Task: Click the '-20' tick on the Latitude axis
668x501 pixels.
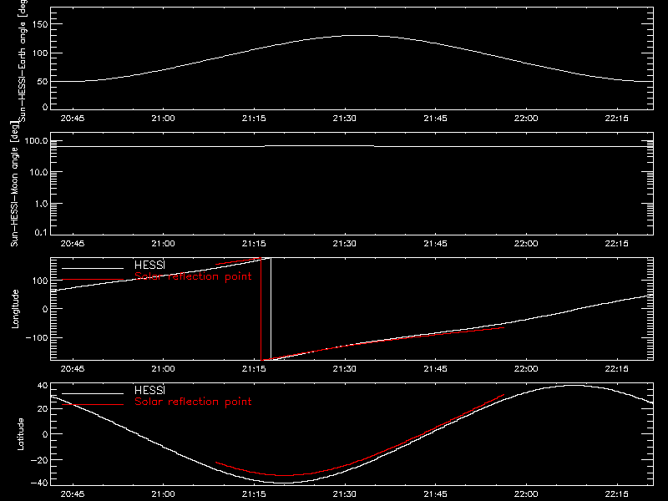Action: tap(39, 460)
